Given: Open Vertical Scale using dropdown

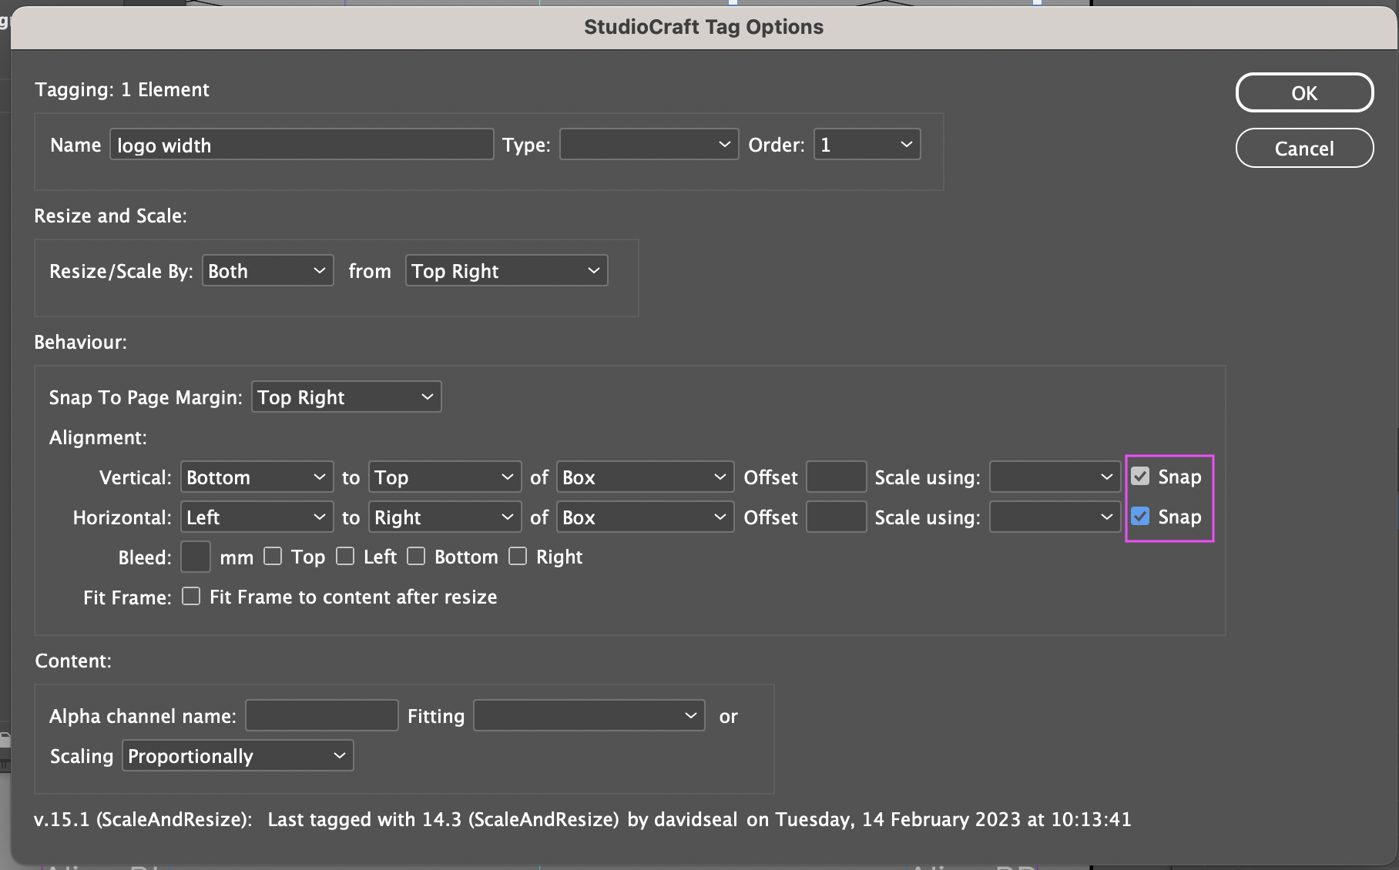Looking at the screenshot, I should coord(1055,477).
